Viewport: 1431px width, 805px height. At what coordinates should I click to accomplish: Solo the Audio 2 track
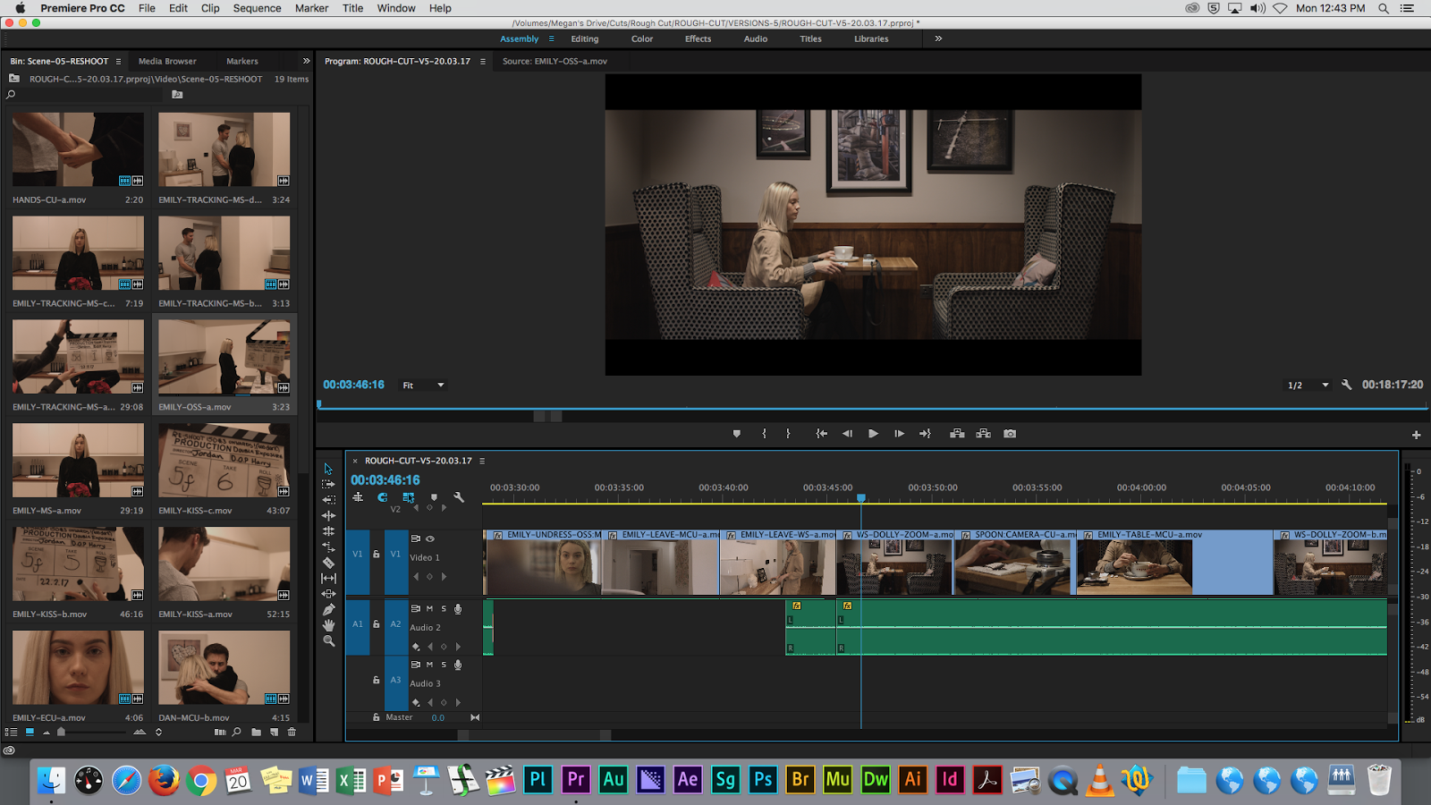444,608
